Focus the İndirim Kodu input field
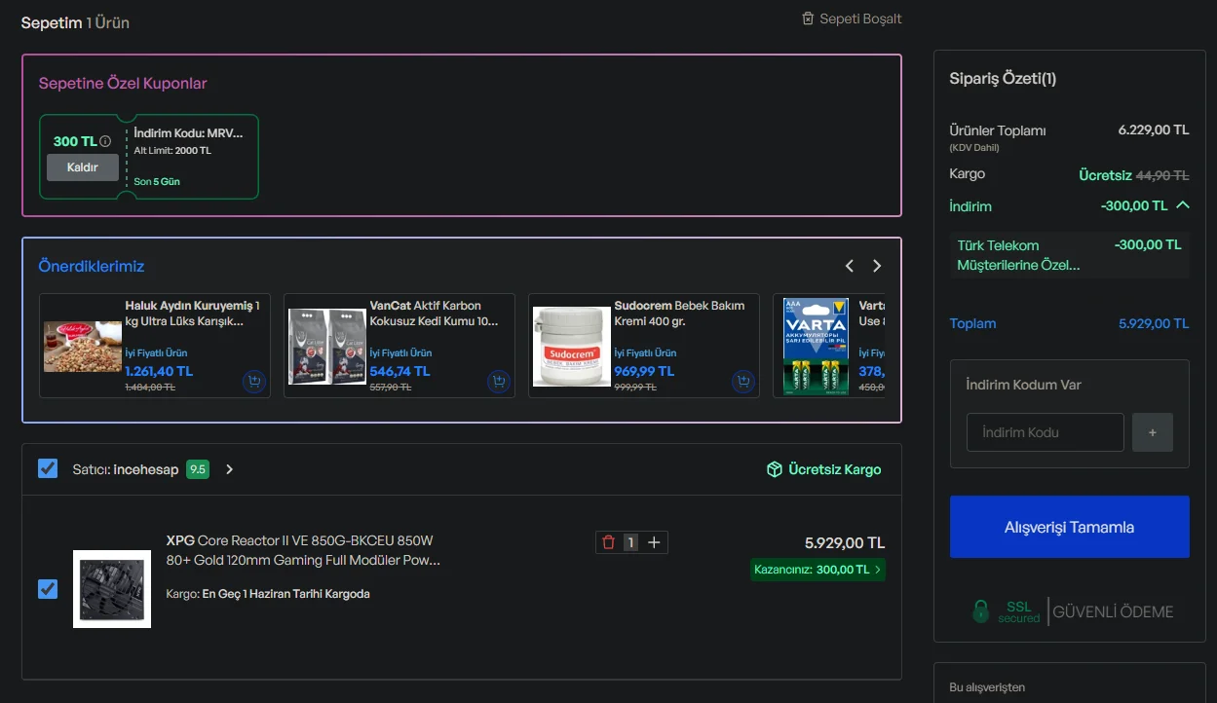Viewport: 1217px width, 703px height. click(x=1046, y=432)
